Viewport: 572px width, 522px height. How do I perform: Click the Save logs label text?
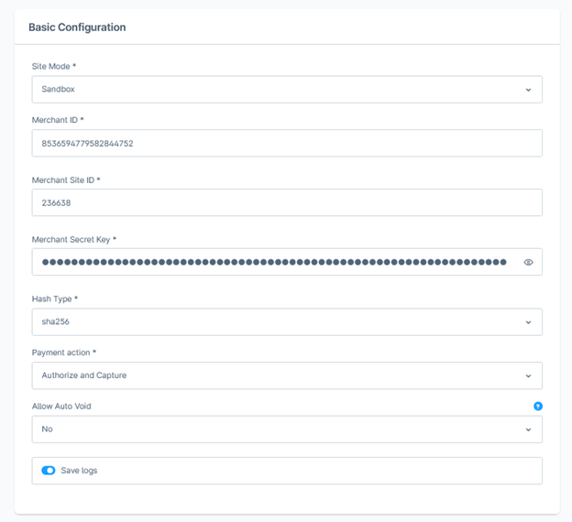[x=79, y=471]
